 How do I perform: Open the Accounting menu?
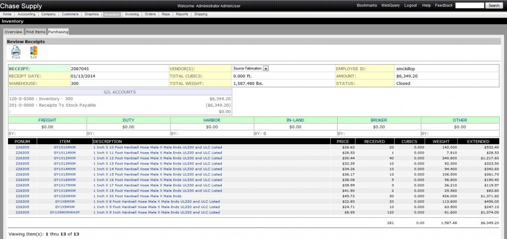27,14
